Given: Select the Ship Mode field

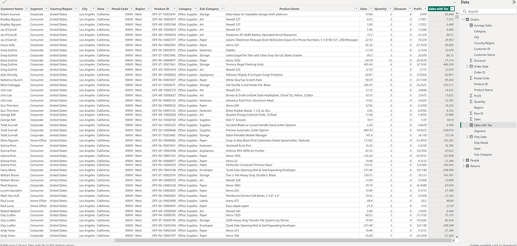Looking at the screenshot, I should point(481,143).
